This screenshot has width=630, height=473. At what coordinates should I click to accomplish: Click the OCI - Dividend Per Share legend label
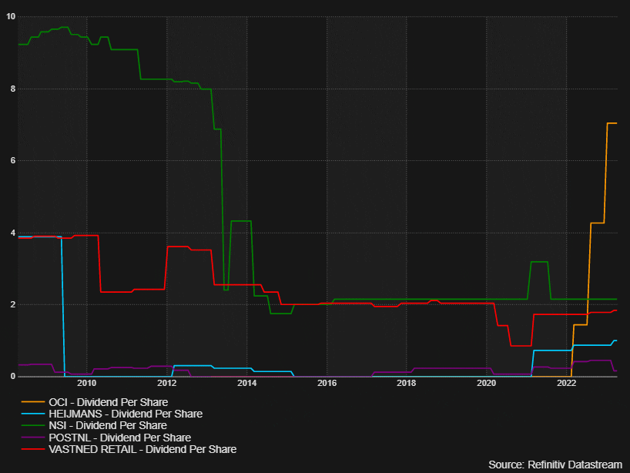108,402
